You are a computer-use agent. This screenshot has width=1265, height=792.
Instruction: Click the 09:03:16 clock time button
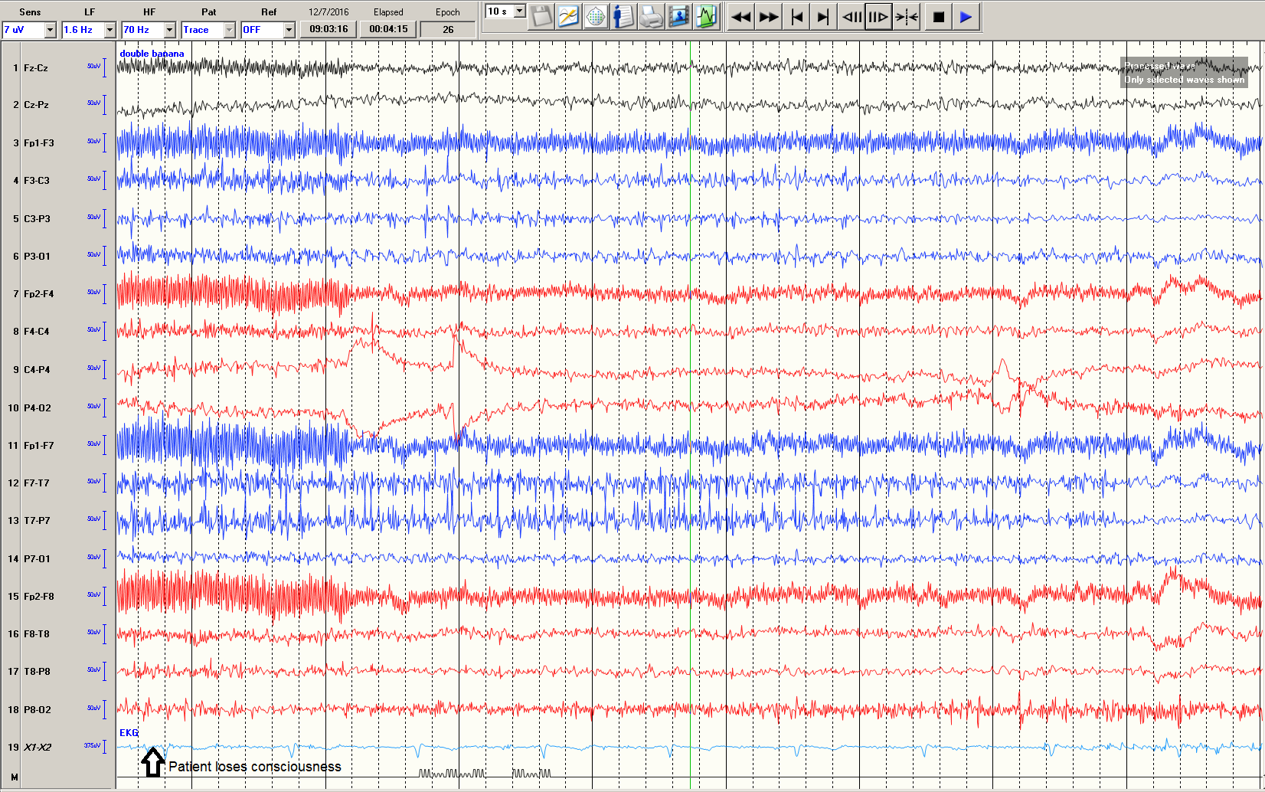point(329,29)
